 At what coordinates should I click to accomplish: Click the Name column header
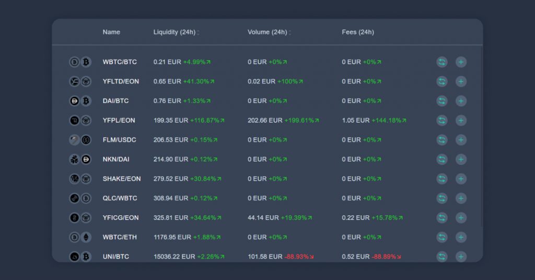point(111,32)
